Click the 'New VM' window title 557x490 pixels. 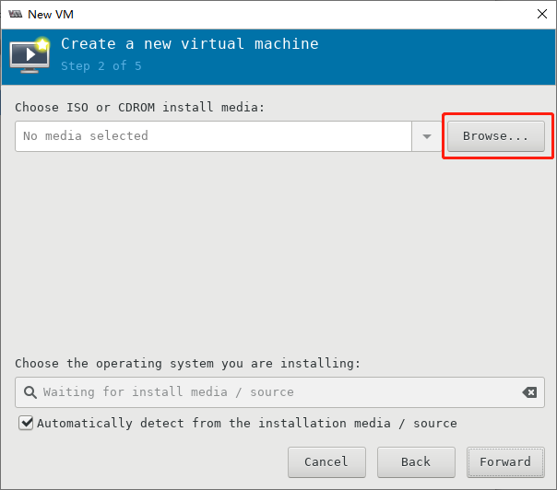(x=51, y=15)
